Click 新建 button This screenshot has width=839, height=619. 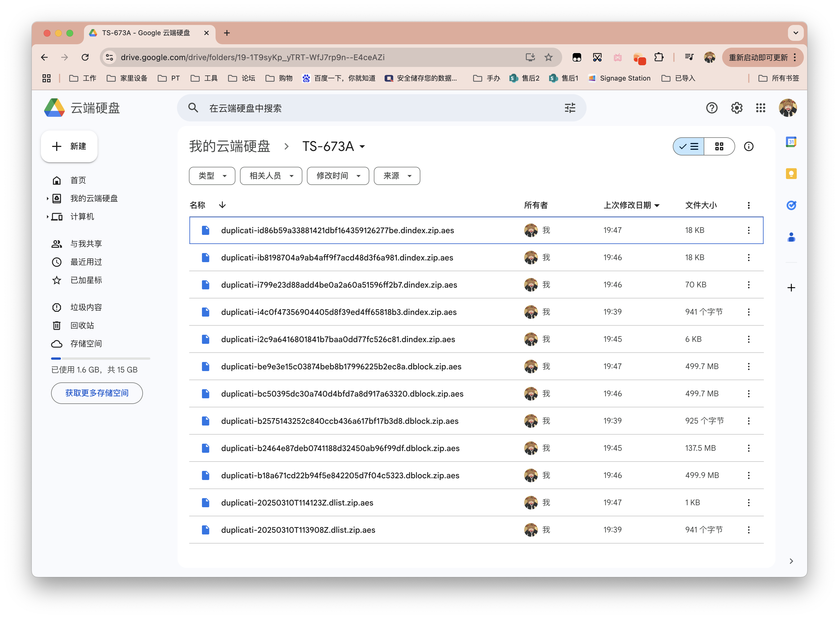point(69,146)
